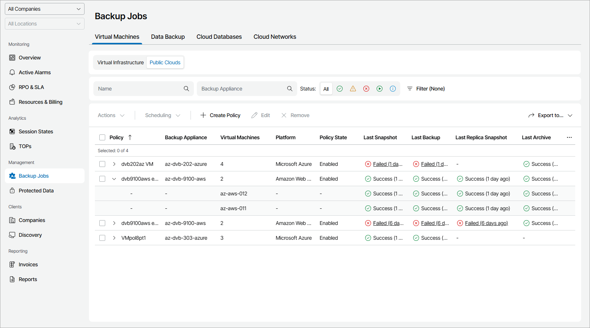
Task: Toggle the select-all policies checkbox
Action: pos(102,137)
